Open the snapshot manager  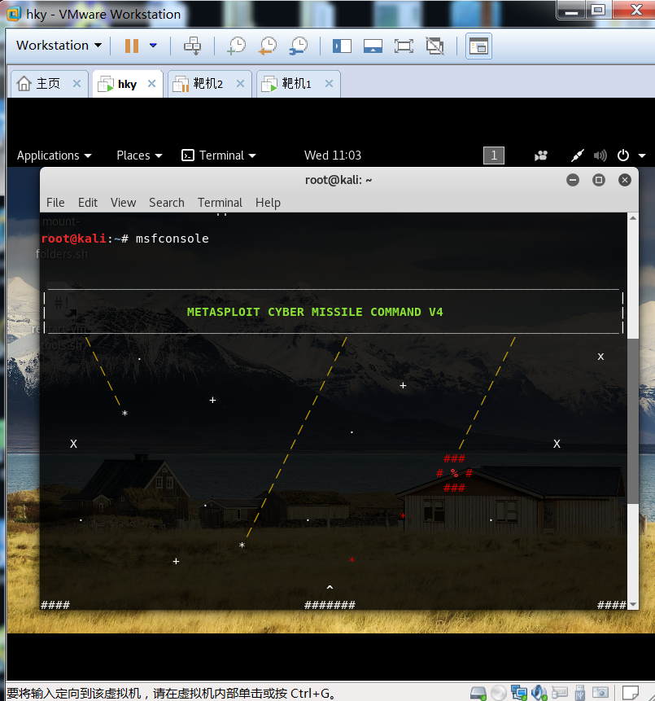[x=299, y=46]
